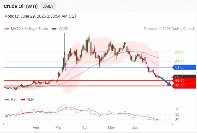Click the blue RSI legend swatch

7,100
